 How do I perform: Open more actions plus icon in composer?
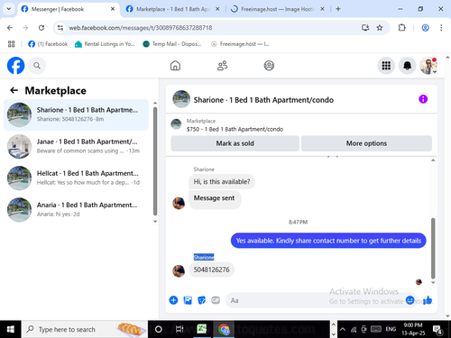tap(173, 300)
